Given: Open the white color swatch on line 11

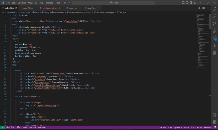Looking at the screenshot, I should click(24, 45).
